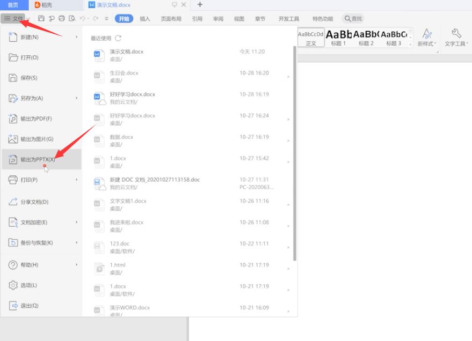Switch to the 页面布局 ribbon tab
The height and width of the screenshot is (341, 472).
(171, 19)
